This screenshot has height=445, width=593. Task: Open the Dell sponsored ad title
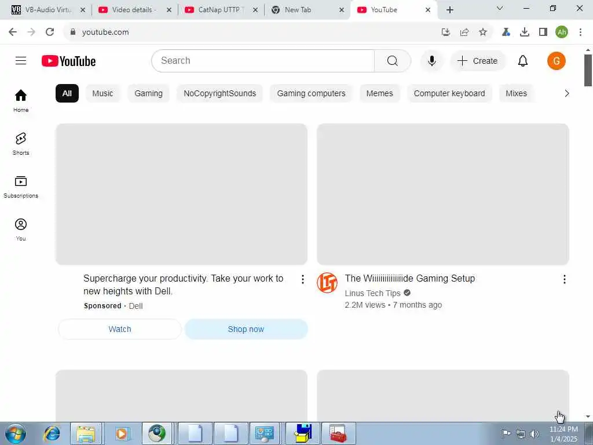[184, 284]
